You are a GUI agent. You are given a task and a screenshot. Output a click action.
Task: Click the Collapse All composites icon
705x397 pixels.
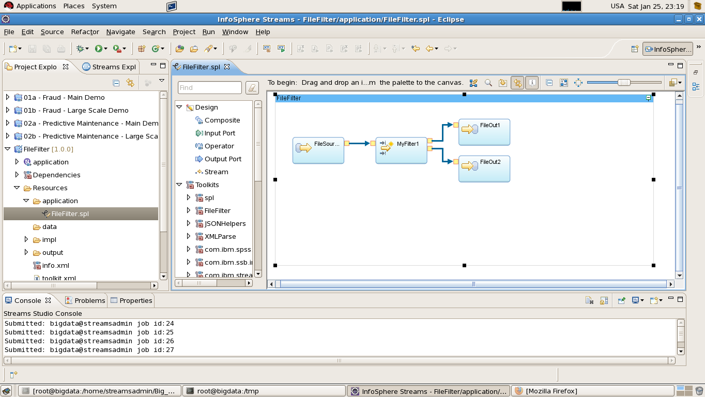click(x=549, y=83)
